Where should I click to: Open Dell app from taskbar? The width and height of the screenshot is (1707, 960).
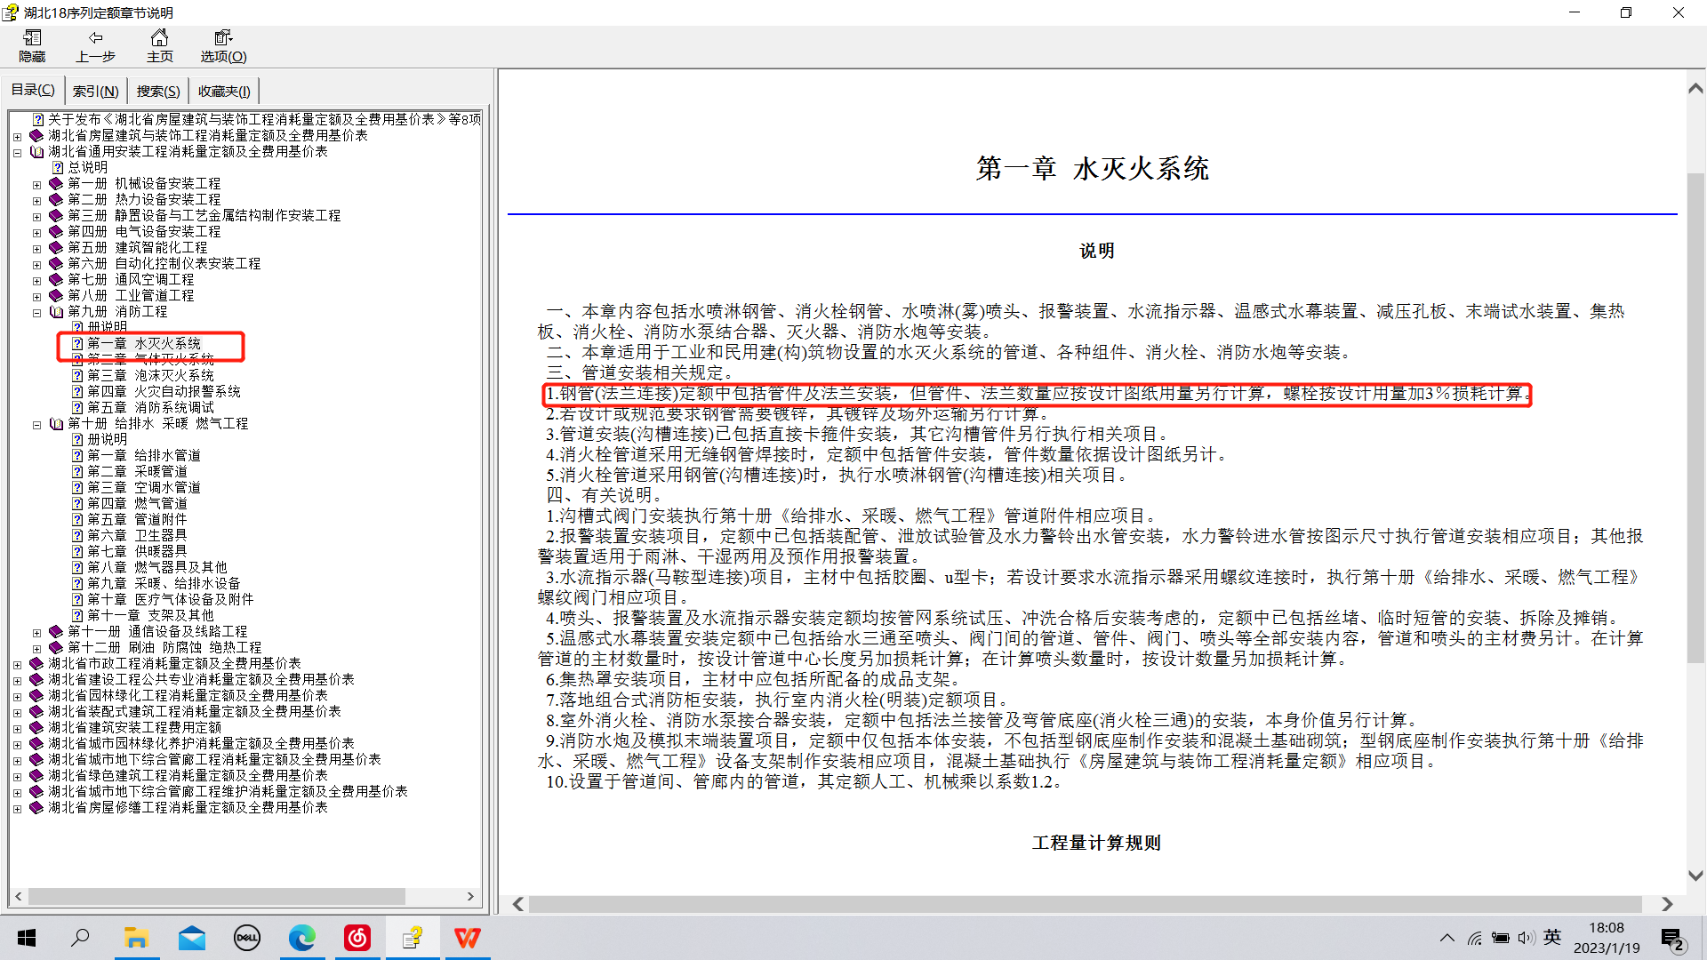246,938
